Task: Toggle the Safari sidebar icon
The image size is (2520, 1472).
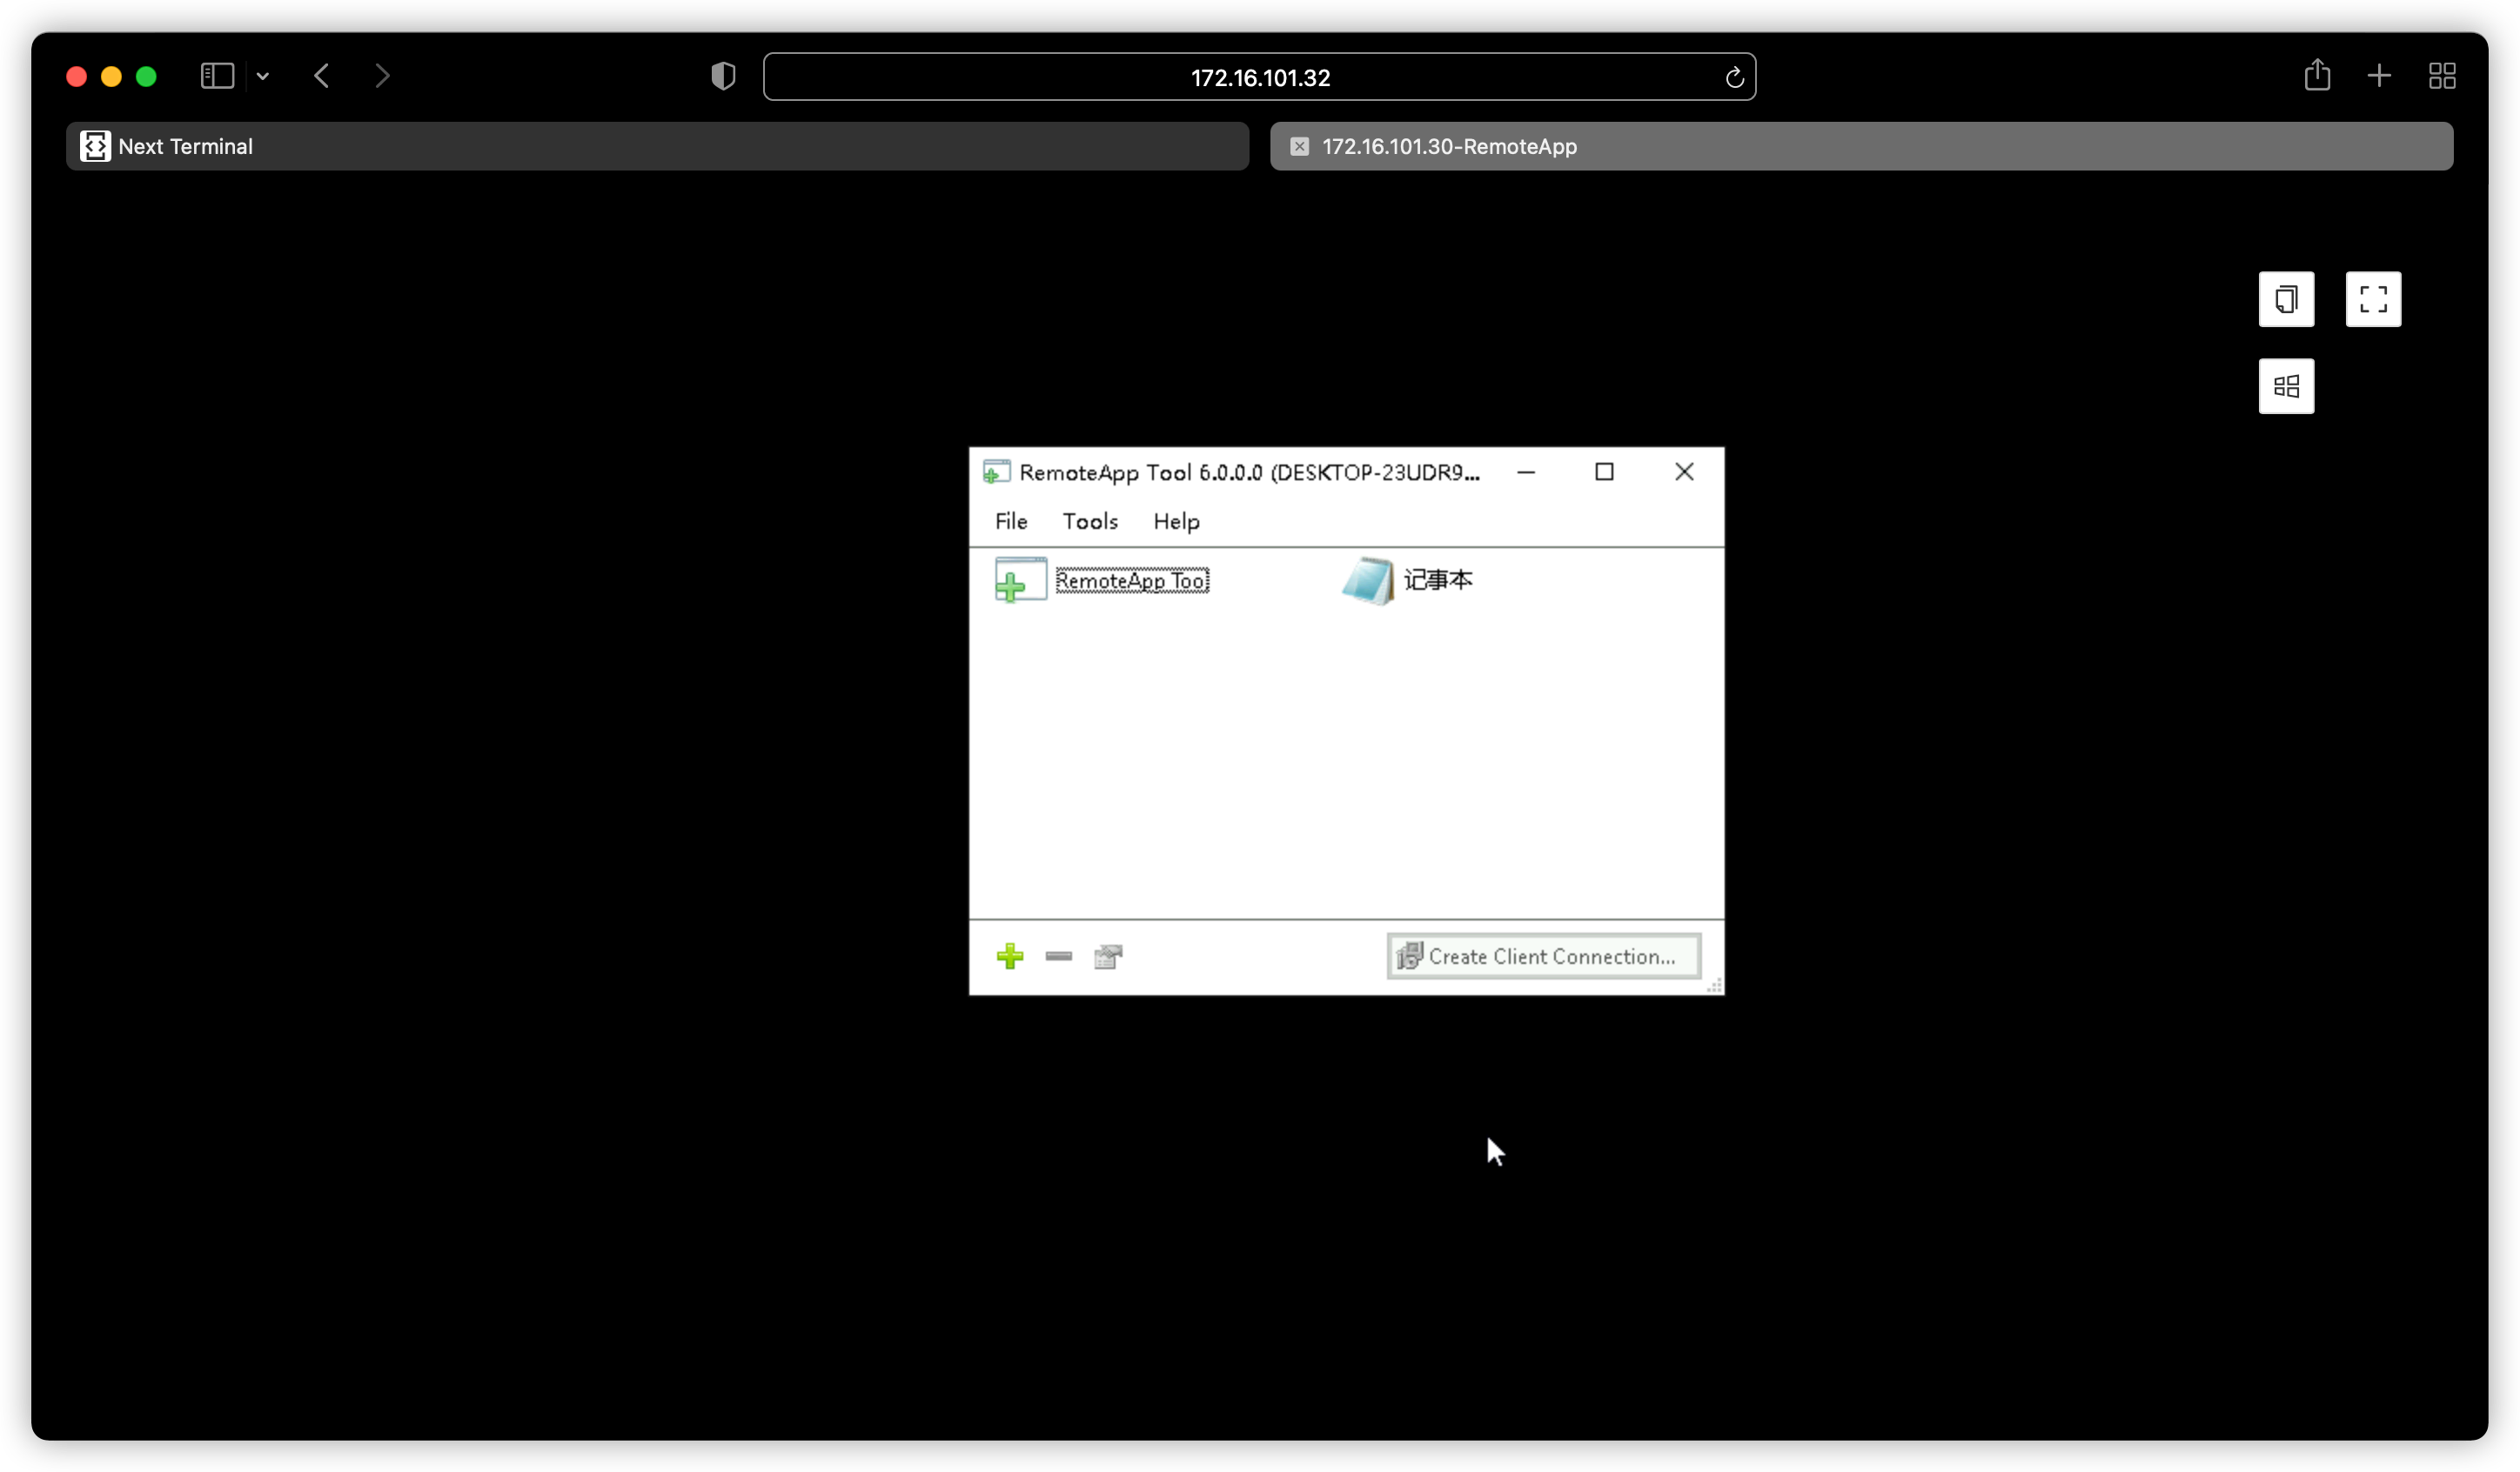Action: 217,76
